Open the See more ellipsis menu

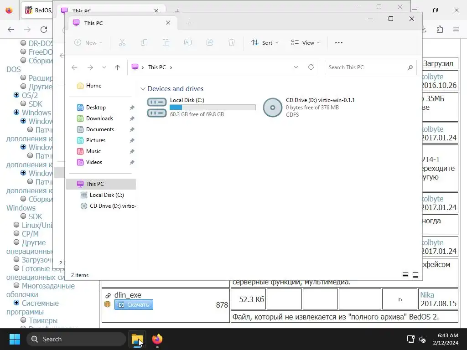(339, 42)
